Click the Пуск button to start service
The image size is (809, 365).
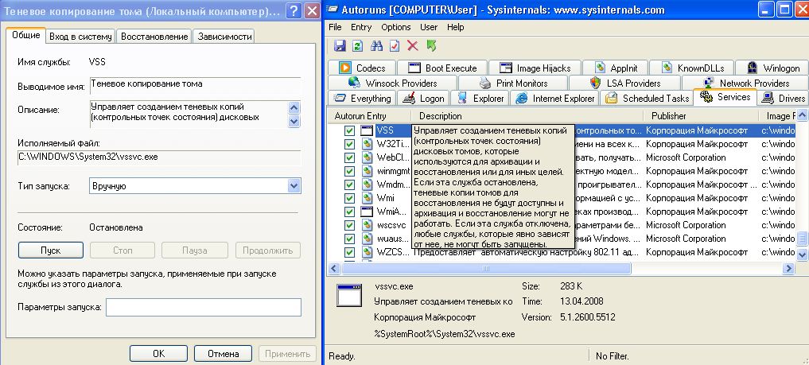point(51,250)
